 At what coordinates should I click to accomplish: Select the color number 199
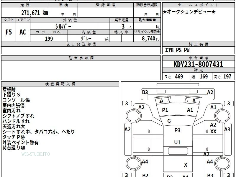(49, 39)
